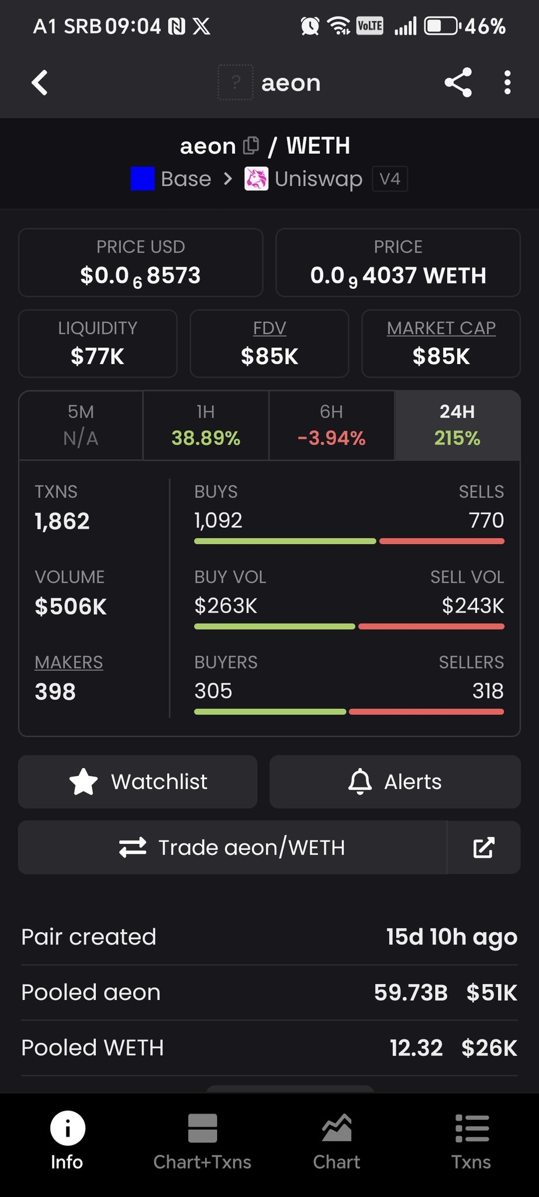Select the 5M timeframe tab
Viewport: 539px width, 1197px height.
coord(81,425)
